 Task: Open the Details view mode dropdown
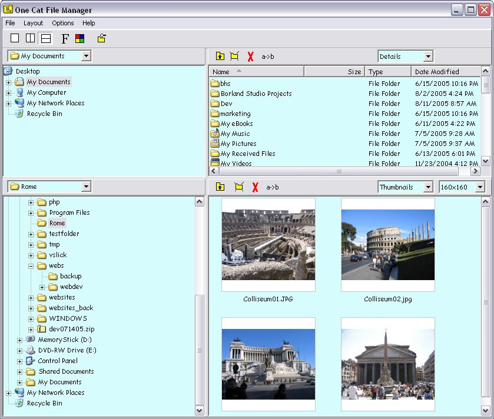pos(428,56)
